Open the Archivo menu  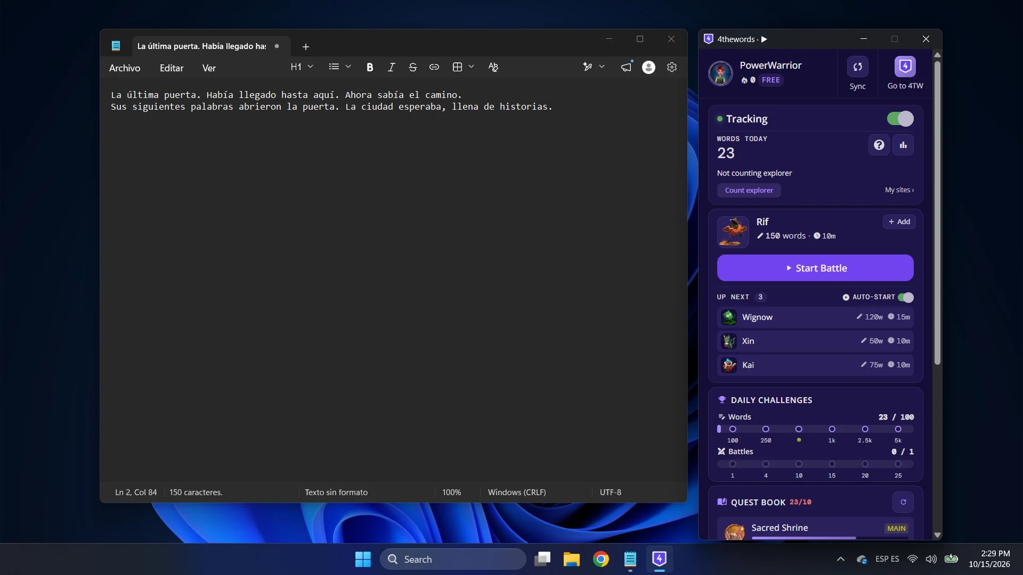pyautogui.click(x=125, y=68)
